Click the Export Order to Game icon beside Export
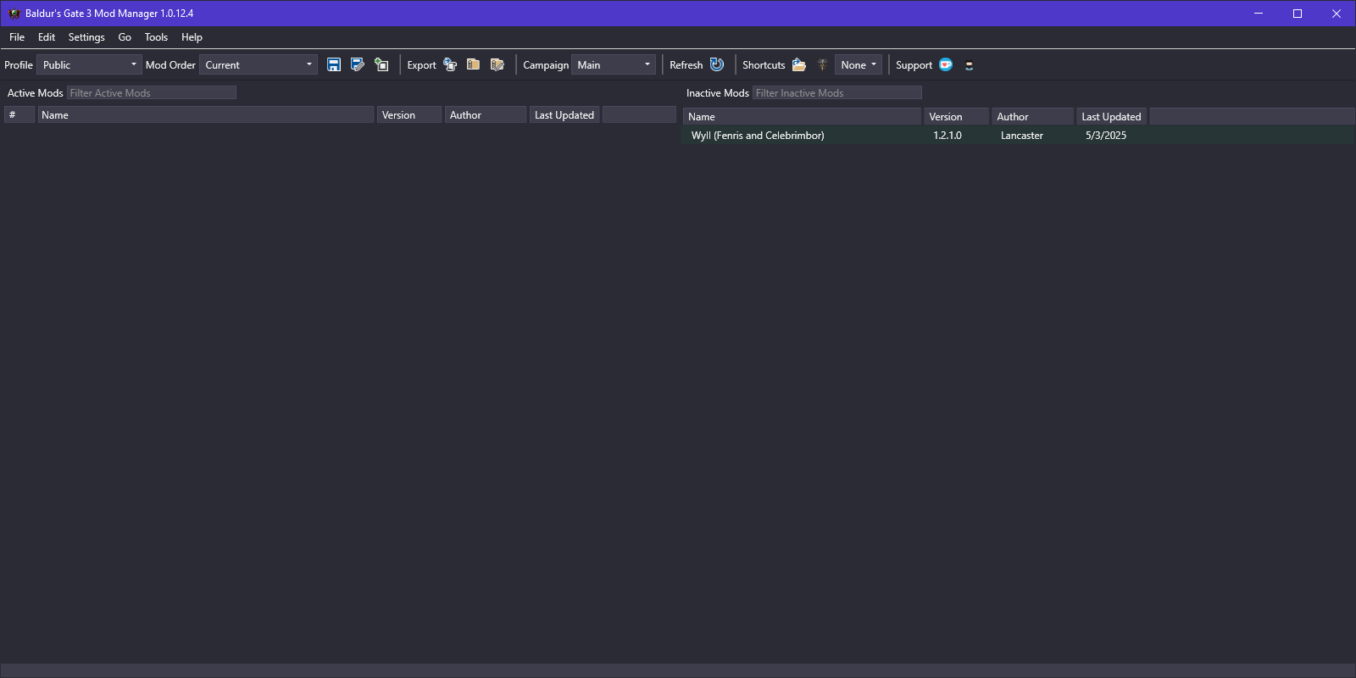 [x=450, y=64]
